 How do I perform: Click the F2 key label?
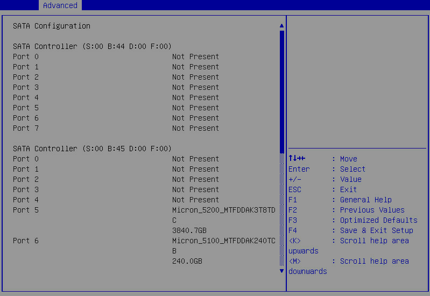pyautogui.click(x=293, y=210)
